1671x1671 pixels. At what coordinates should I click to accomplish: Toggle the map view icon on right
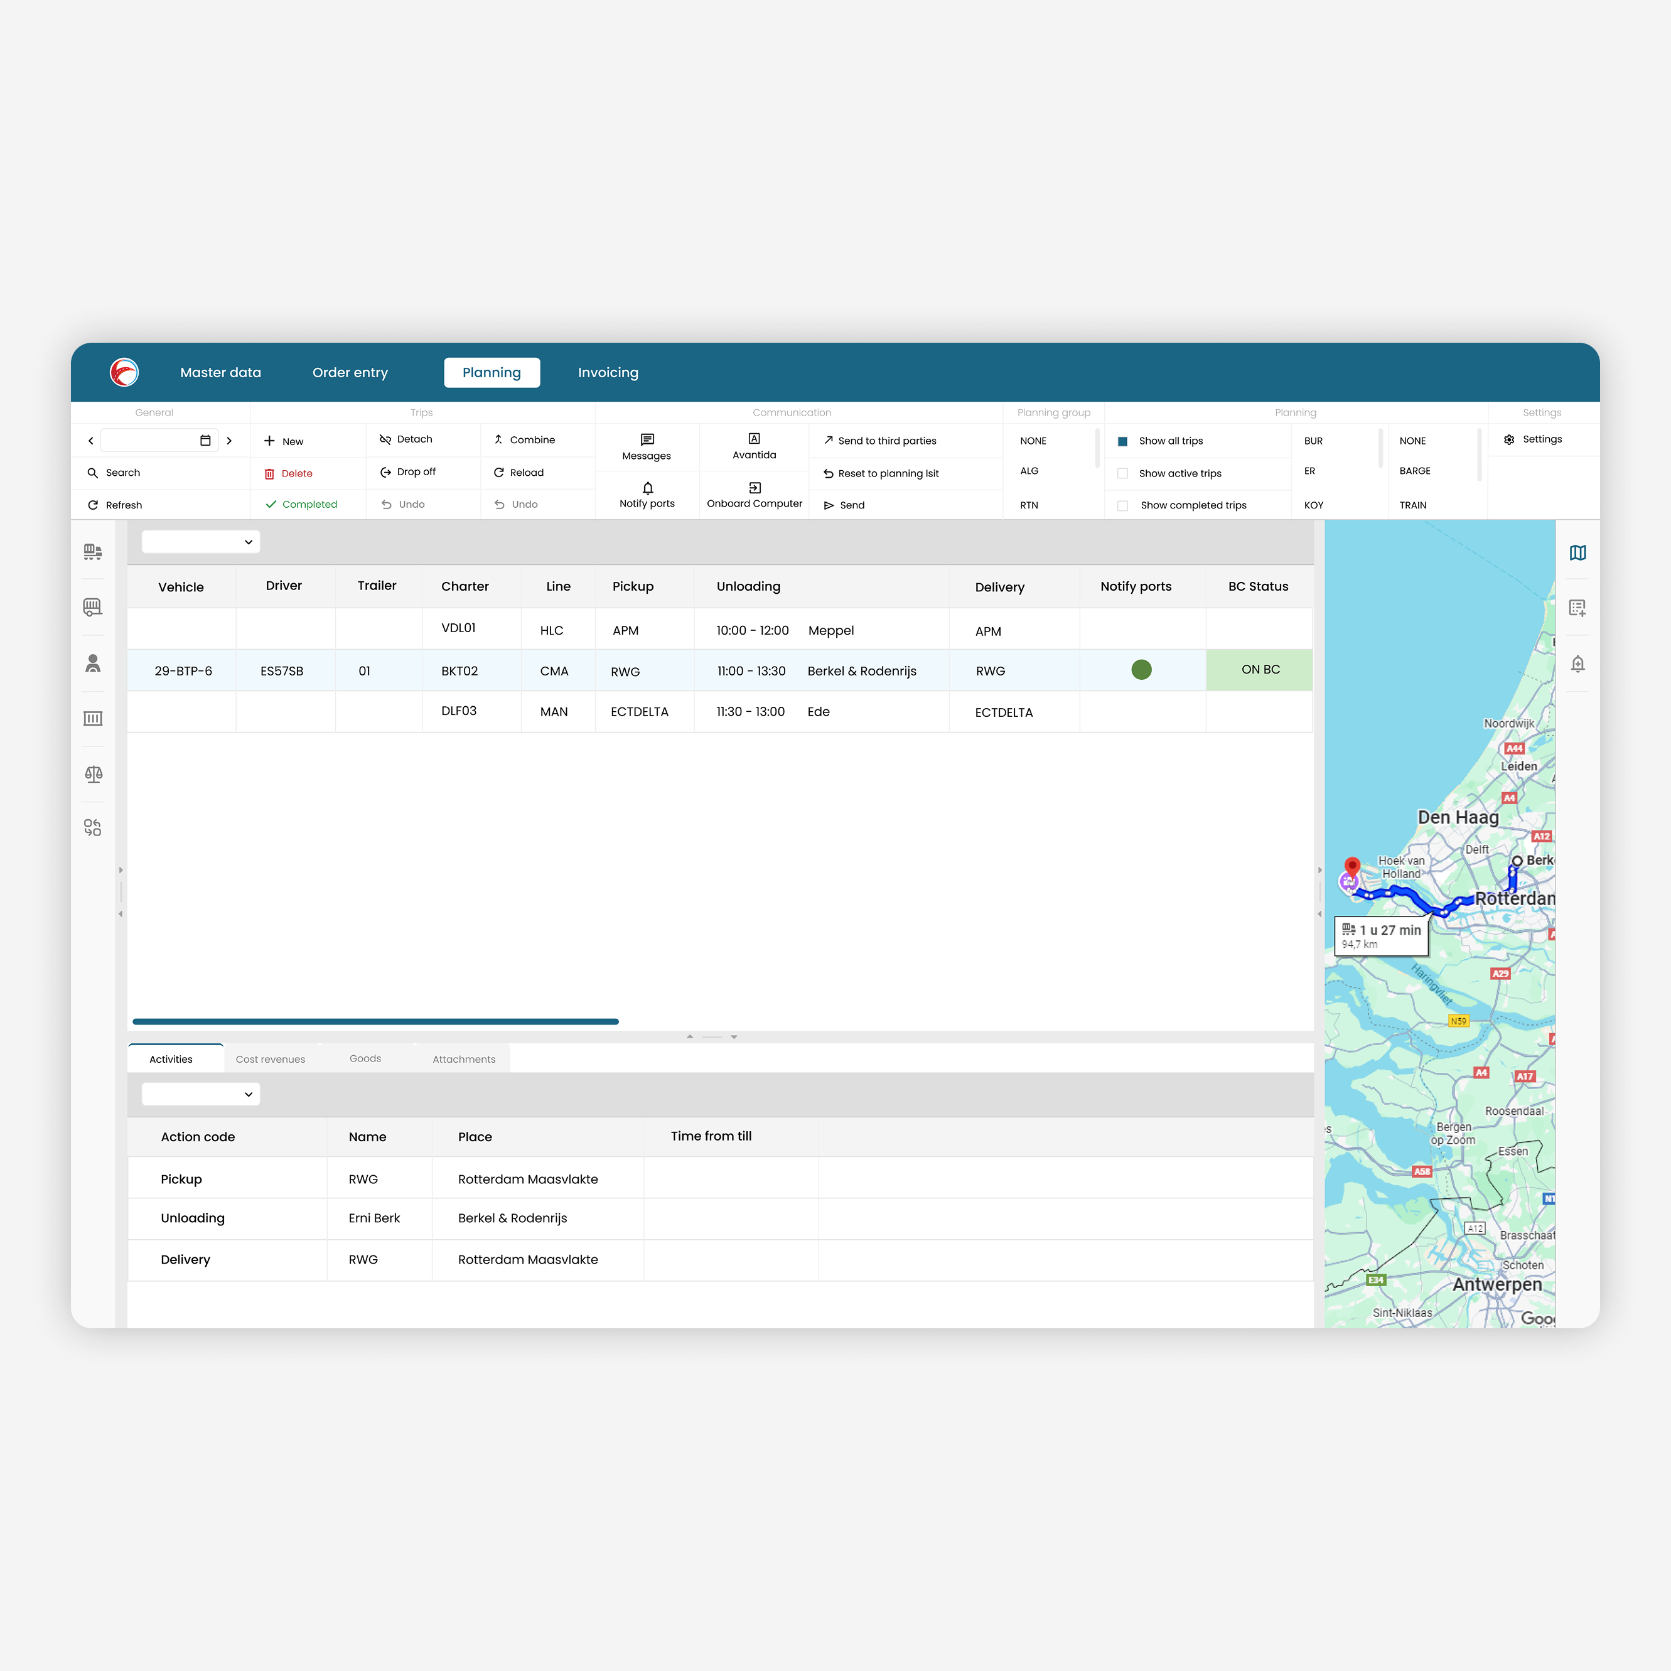click(x=1577, y=552)
